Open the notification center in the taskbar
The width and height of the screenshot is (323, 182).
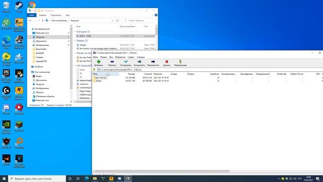click(318, 178)
